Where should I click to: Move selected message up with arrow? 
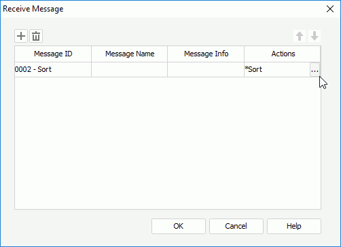coord(300,36)
